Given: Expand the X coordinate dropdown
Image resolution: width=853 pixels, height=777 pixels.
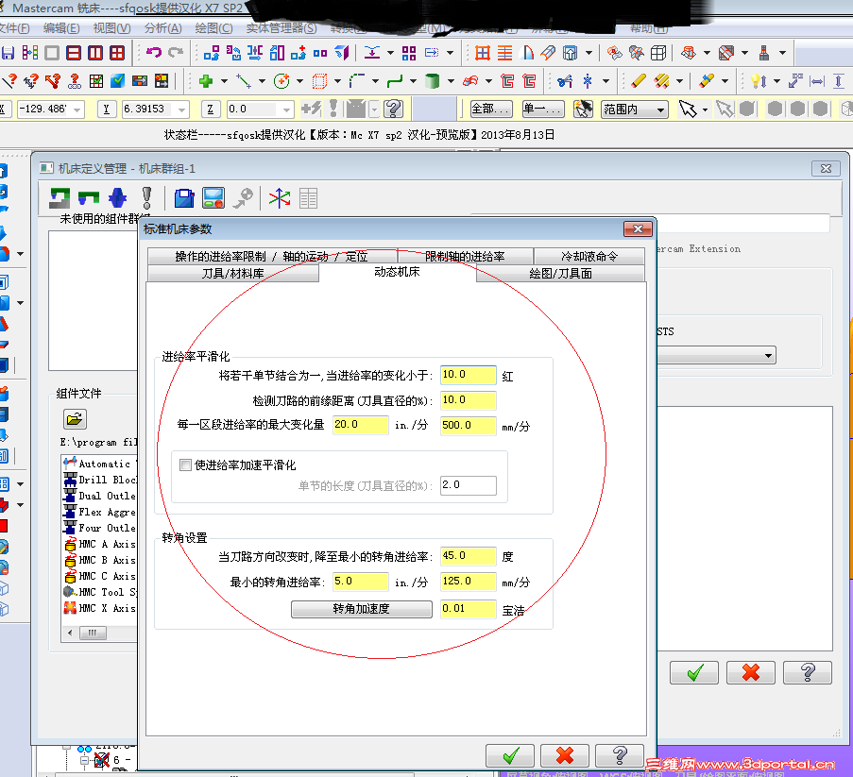Looking at the screenshot, I should point(77,110).
